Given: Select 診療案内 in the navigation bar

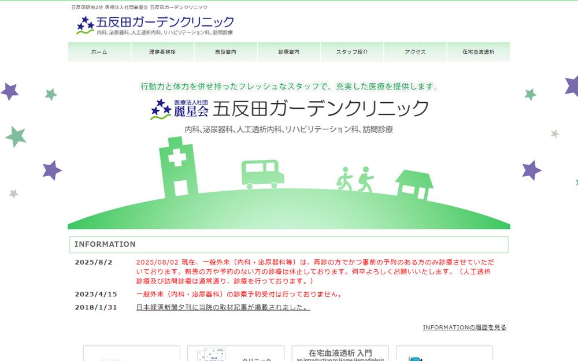Looking at the screenshot, I should click(x=289, y=52).
